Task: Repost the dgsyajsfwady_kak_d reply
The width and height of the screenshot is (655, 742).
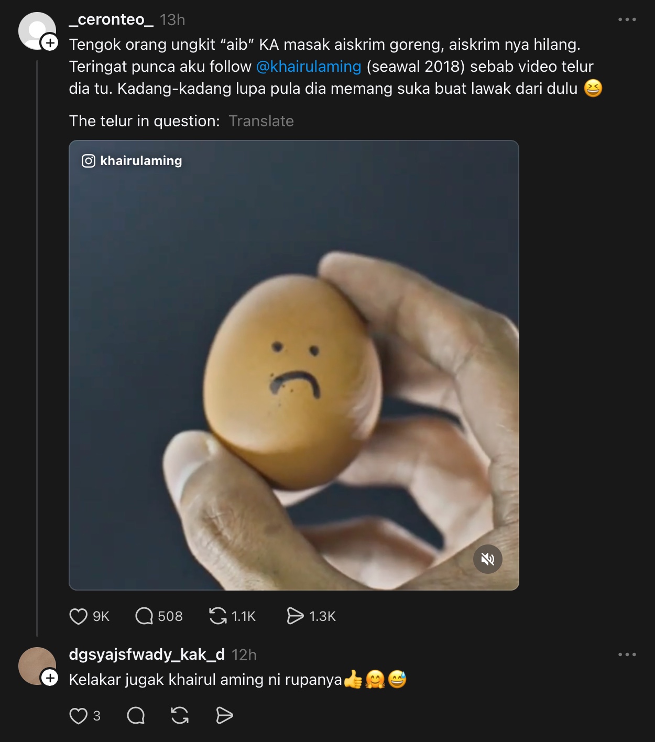Action: pos(180,716)
